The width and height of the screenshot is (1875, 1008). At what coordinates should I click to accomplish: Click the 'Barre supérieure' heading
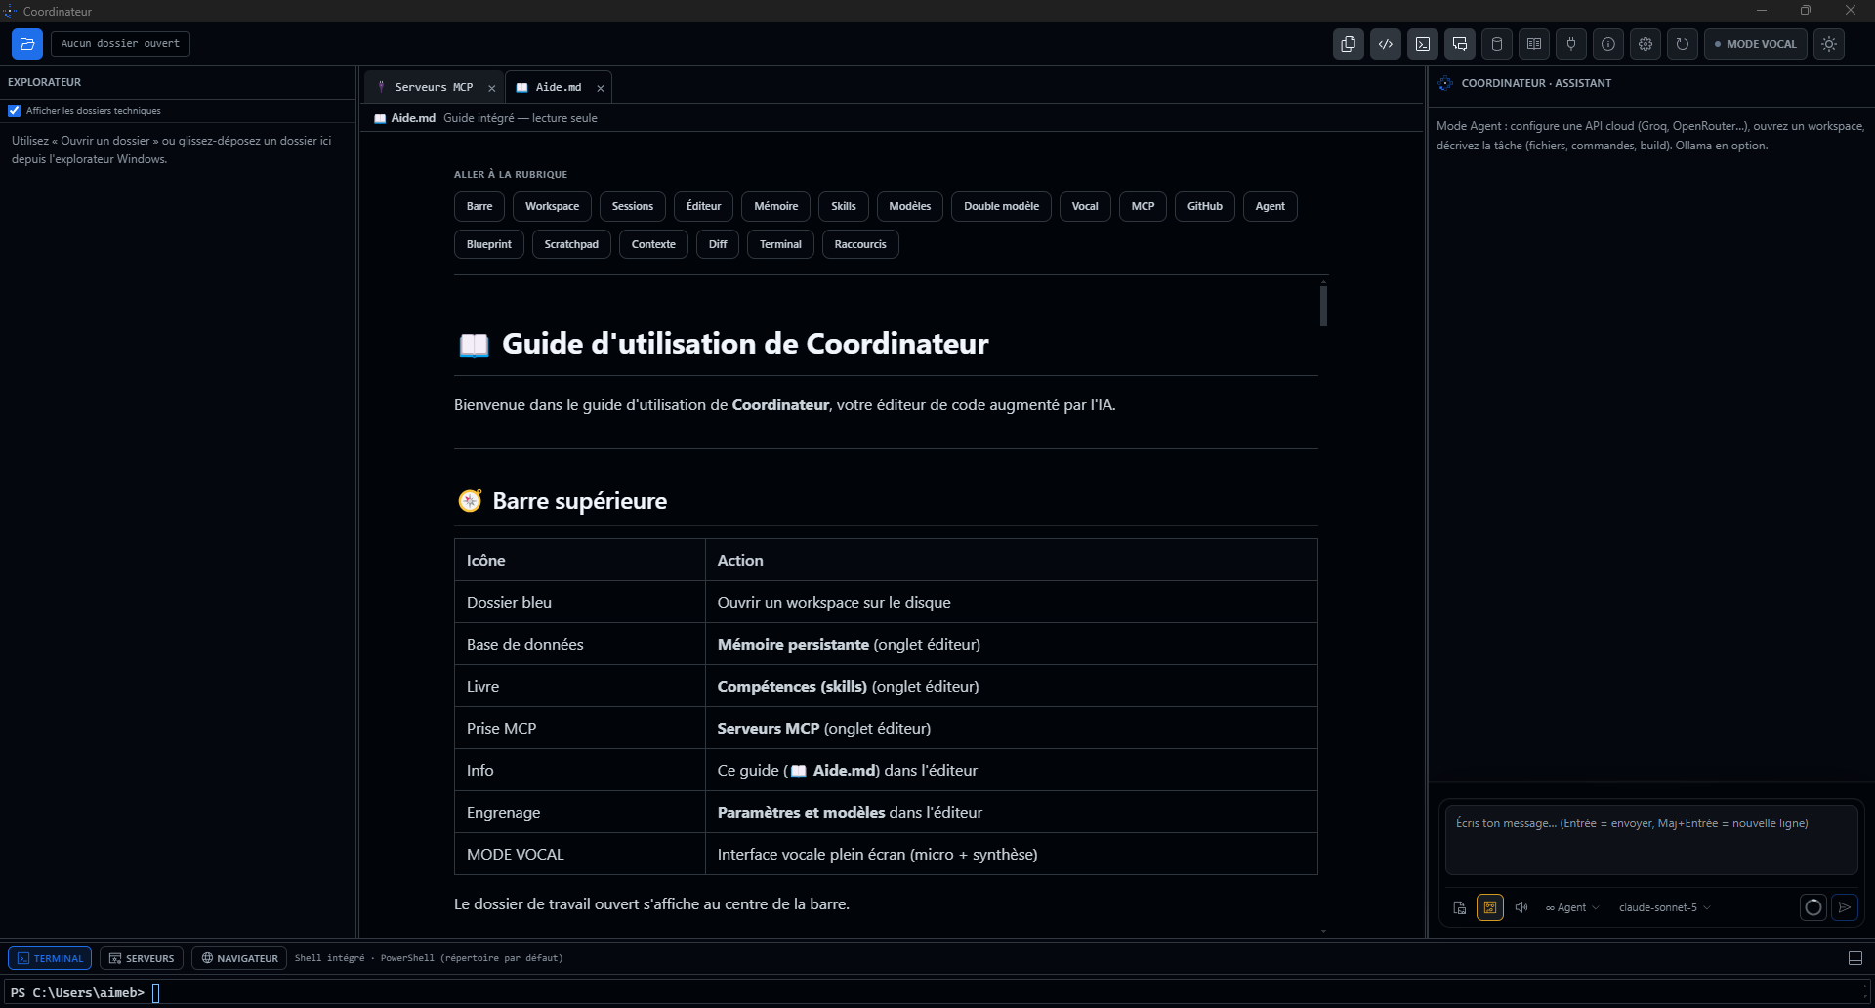(x=579, y=501)
